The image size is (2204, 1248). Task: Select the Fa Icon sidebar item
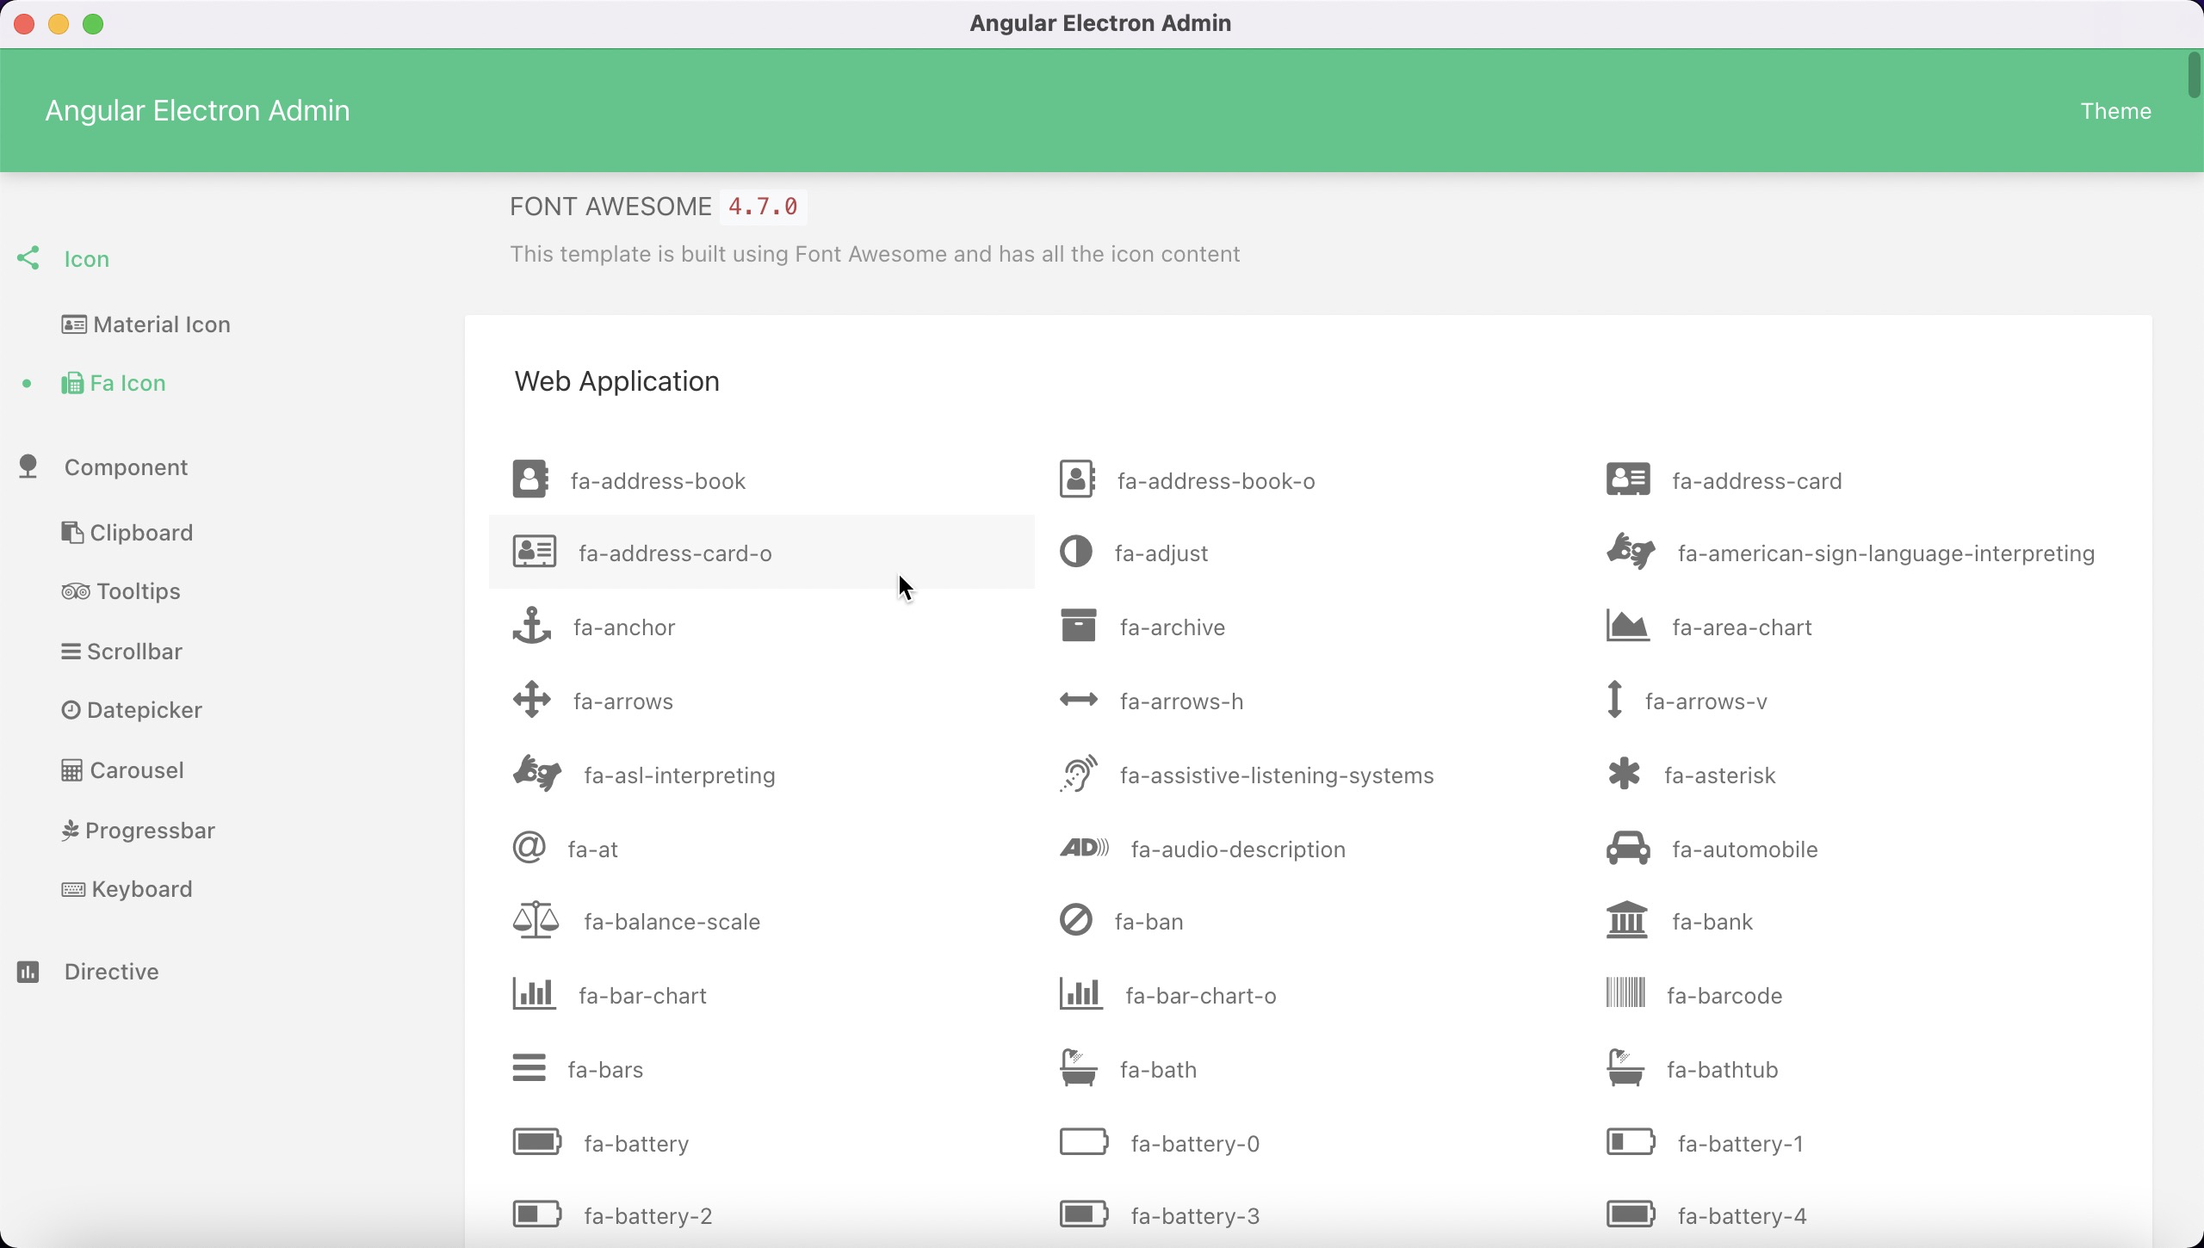click(x=127, y=383)
